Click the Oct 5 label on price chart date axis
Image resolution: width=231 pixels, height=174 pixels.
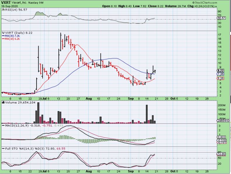(x=174, y=99)
